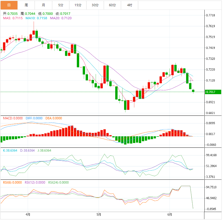This screenshot has height=220, width=223.
Task: Click the 0.0095 MACD axis label
Action: coord(211,123)
